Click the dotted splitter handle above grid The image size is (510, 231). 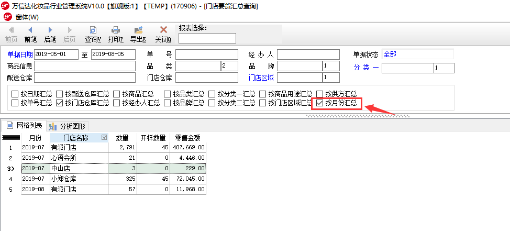pos(358,116)
